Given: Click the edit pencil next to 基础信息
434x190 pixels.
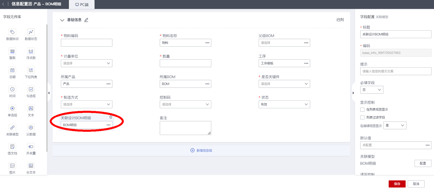Looking at the screenshot, I should (86, 20).
